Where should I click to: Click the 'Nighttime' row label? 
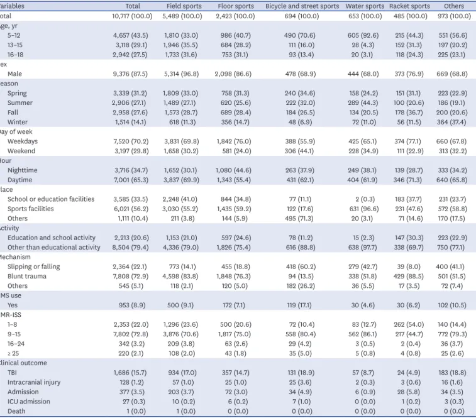23,170
